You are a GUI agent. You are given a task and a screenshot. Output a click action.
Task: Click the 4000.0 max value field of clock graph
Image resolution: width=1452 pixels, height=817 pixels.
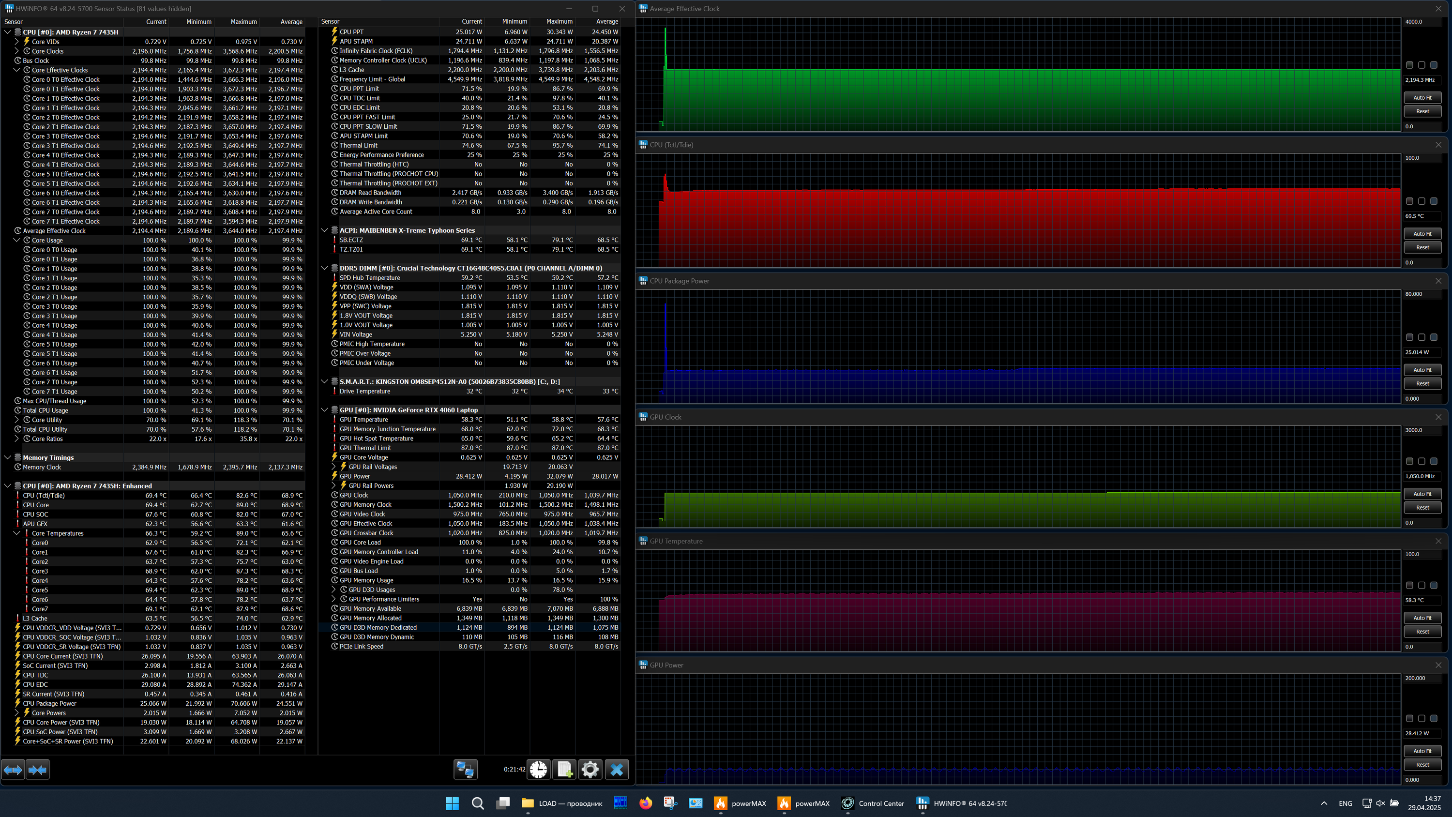click(1422, 22)
